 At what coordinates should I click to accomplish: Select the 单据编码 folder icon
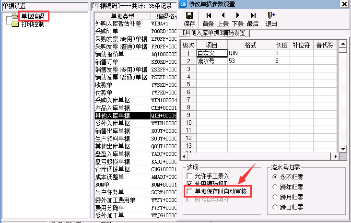tap(15, 16)
